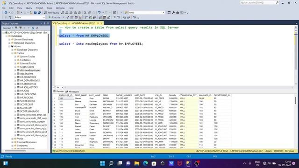This screenshot has height=168, width=299.
Task: Click the Cut scissors icon
Action: tap(85, 13)
